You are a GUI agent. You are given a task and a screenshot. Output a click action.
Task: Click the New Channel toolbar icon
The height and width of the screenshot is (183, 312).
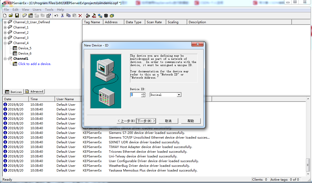[x=25, y=15]
